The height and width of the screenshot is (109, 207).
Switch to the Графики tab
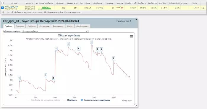(x=9, y=26)
